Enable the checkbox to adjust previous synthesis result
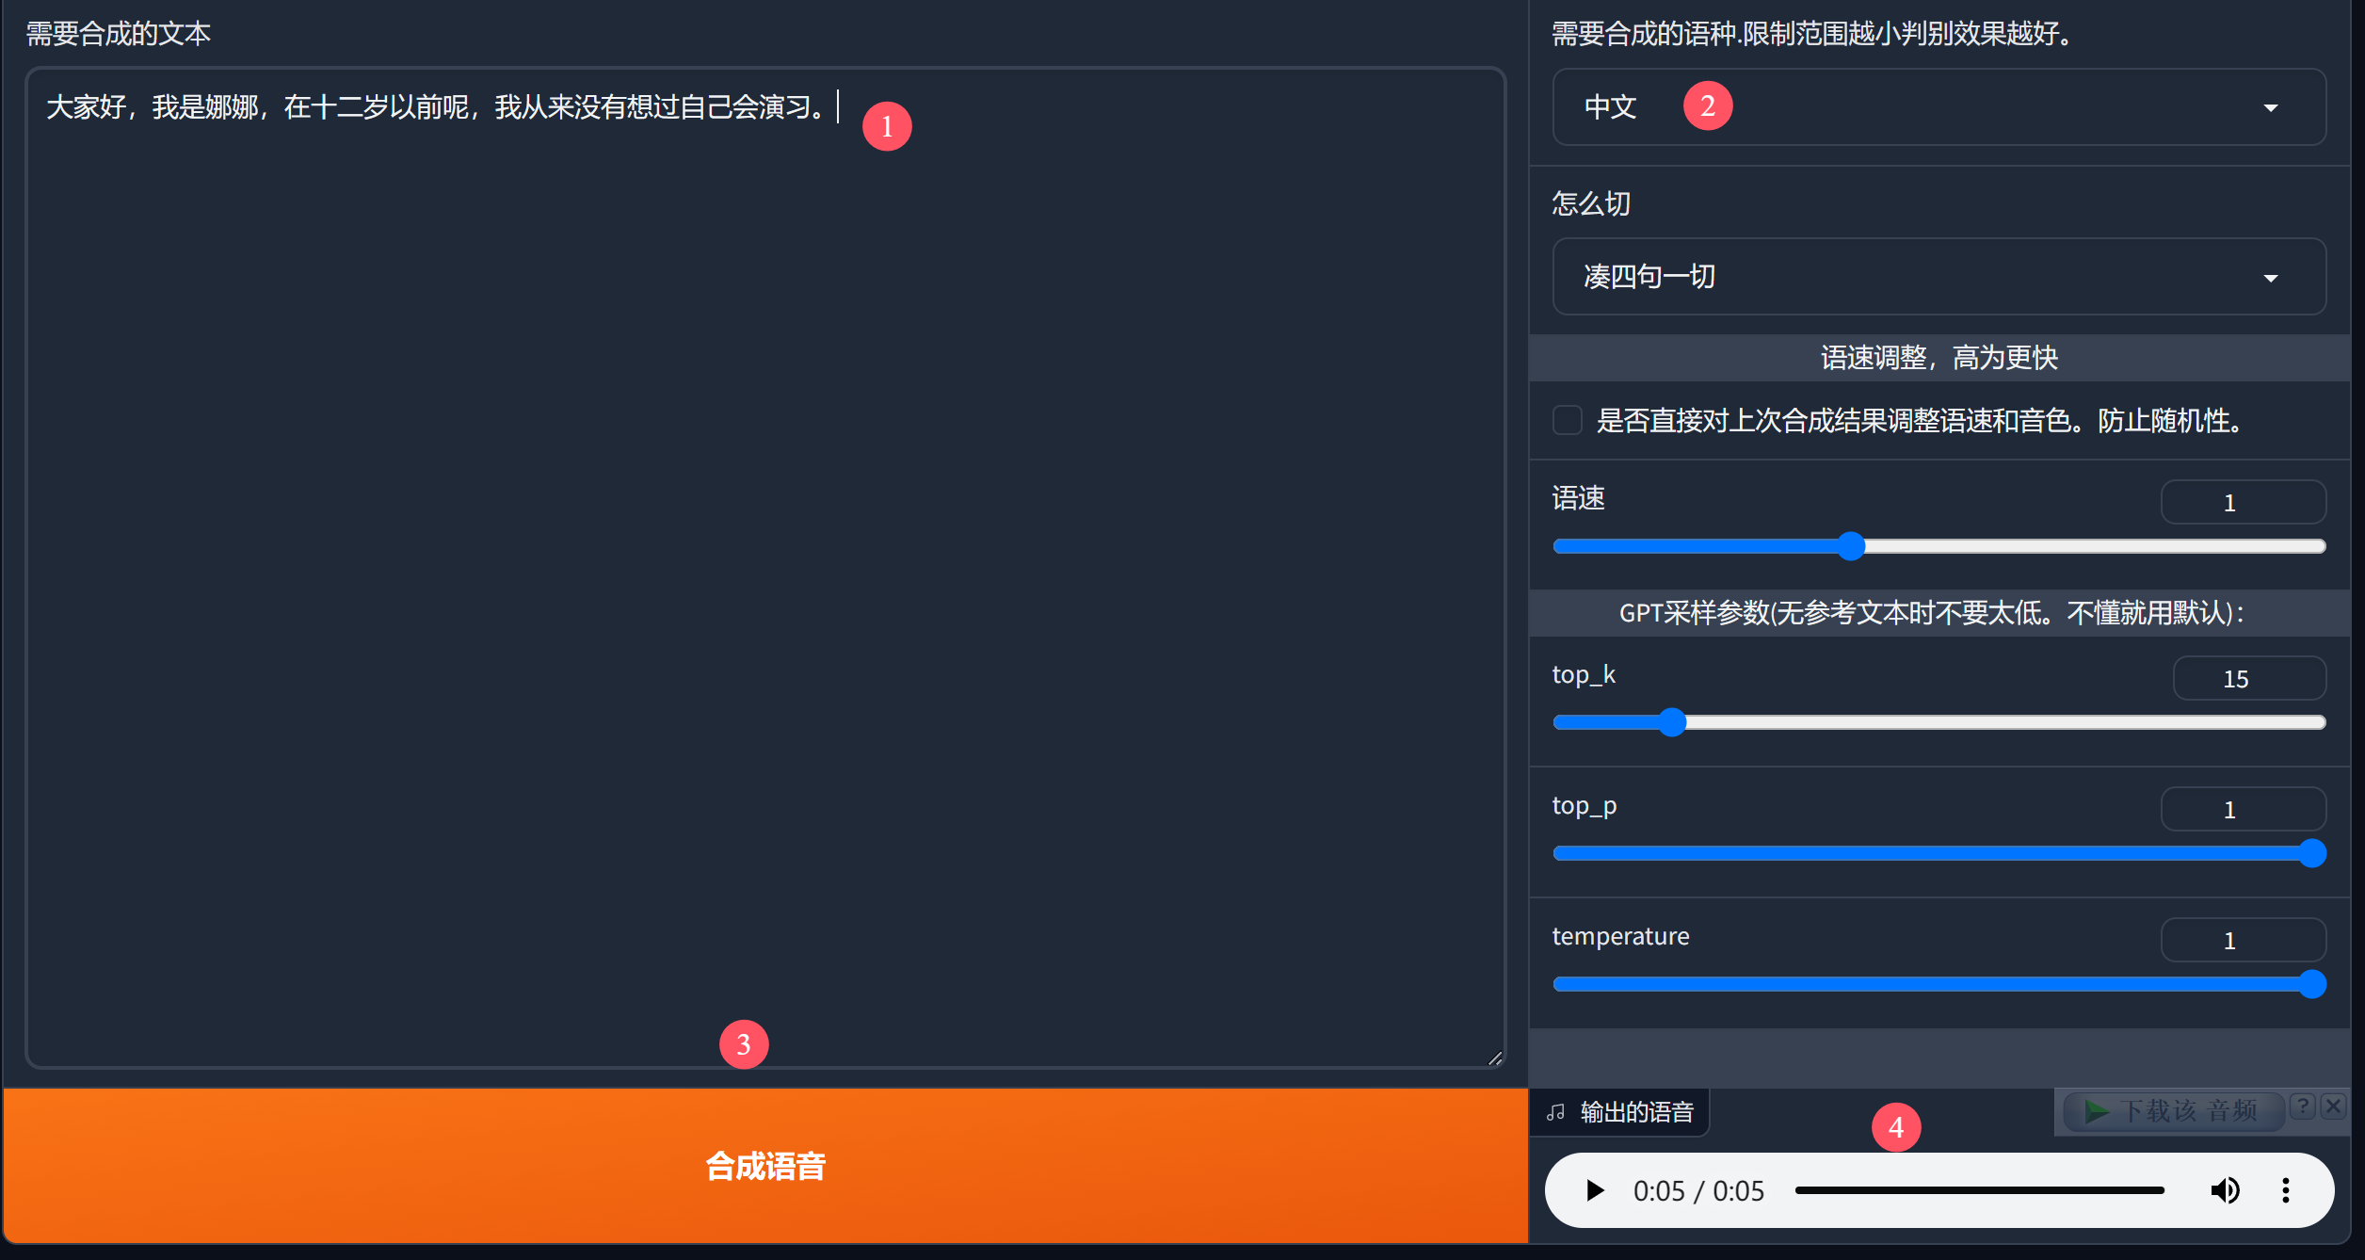 coord(1567,421)
